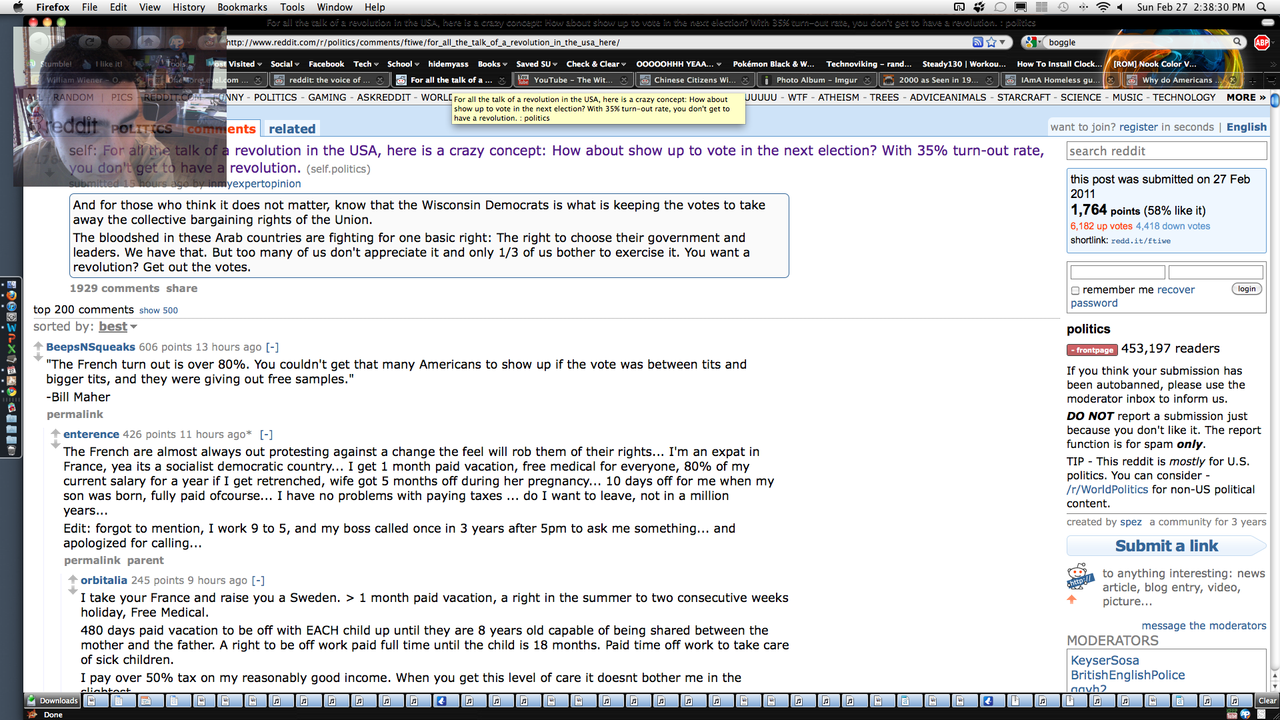Collapse orbitalia comment with [-]

[258, 580]
